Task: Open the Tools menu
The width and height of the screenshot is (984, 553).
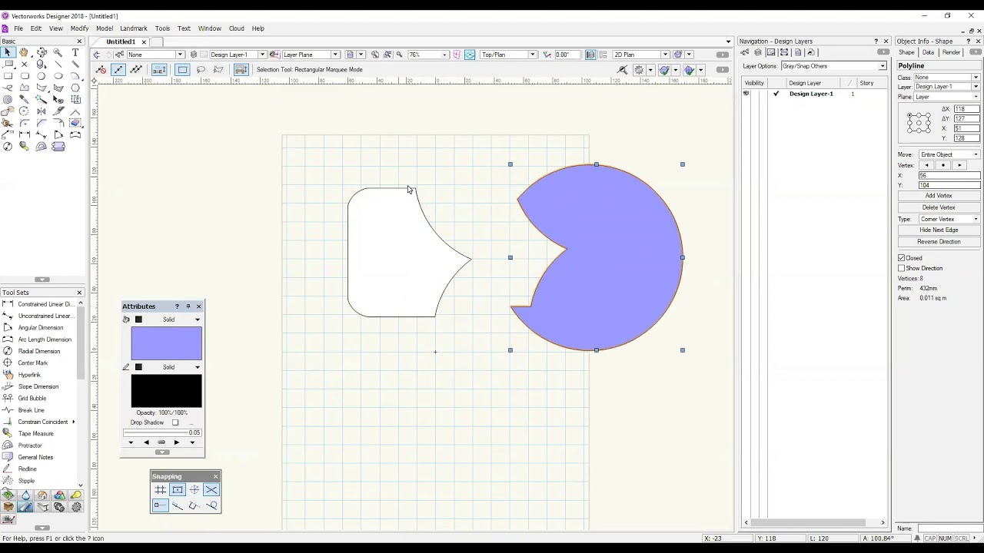Action: 162,28
